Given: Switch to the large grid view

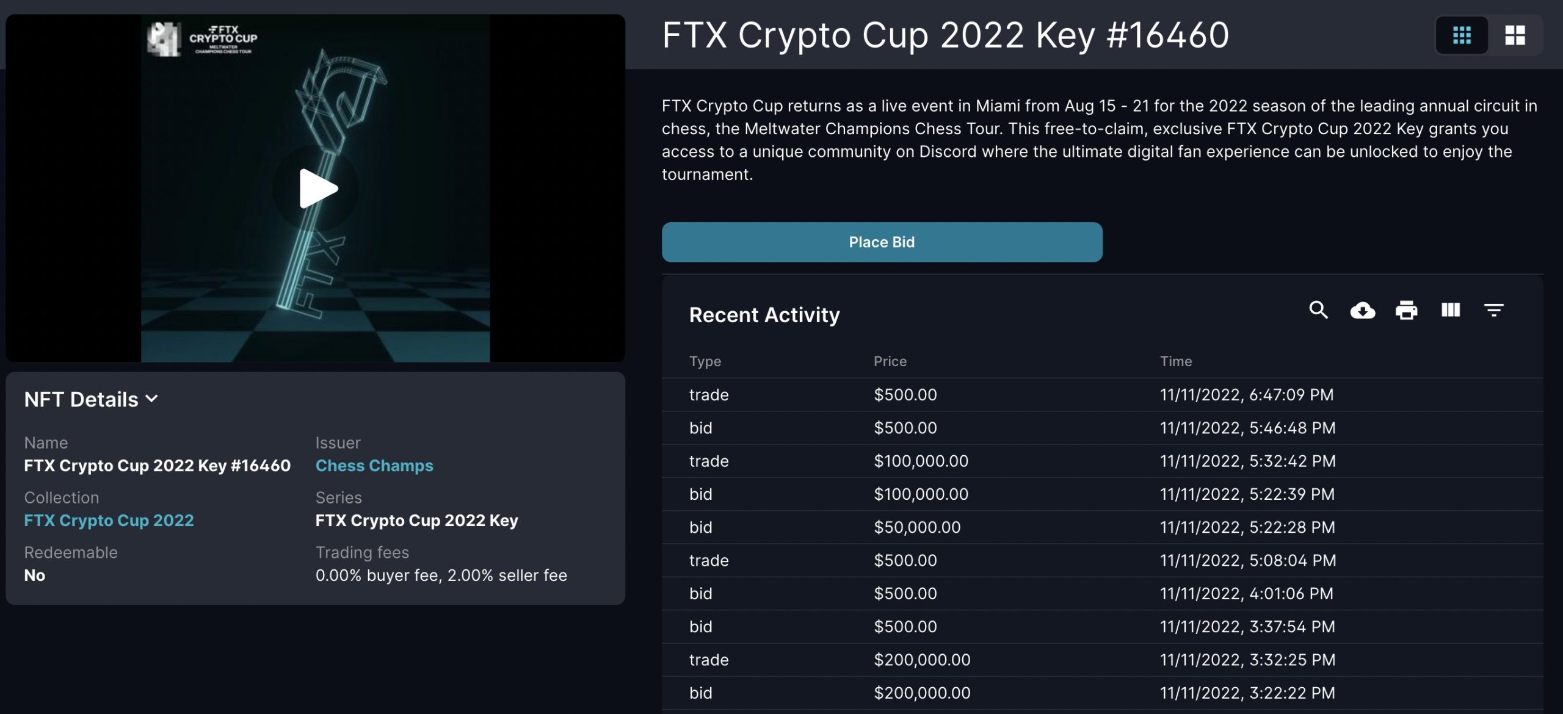Looking at the screenshot, I should (x=1515, y=35).
